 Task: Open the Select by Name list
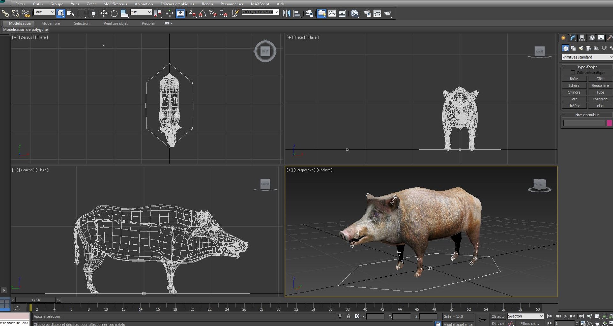tap(71, 13)
